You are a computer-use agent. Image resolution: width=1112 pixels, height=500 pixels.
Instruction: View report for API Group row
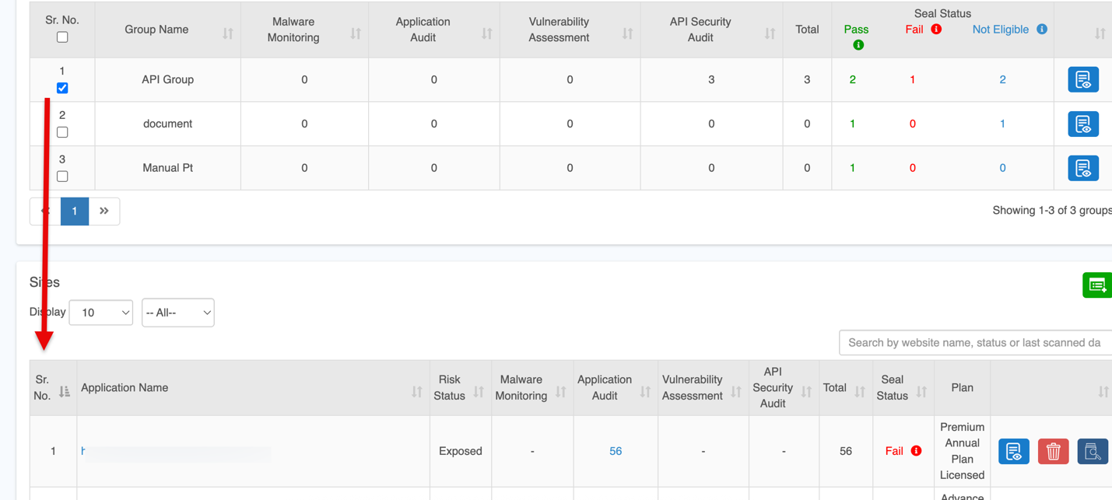(x=1082, y=79)
